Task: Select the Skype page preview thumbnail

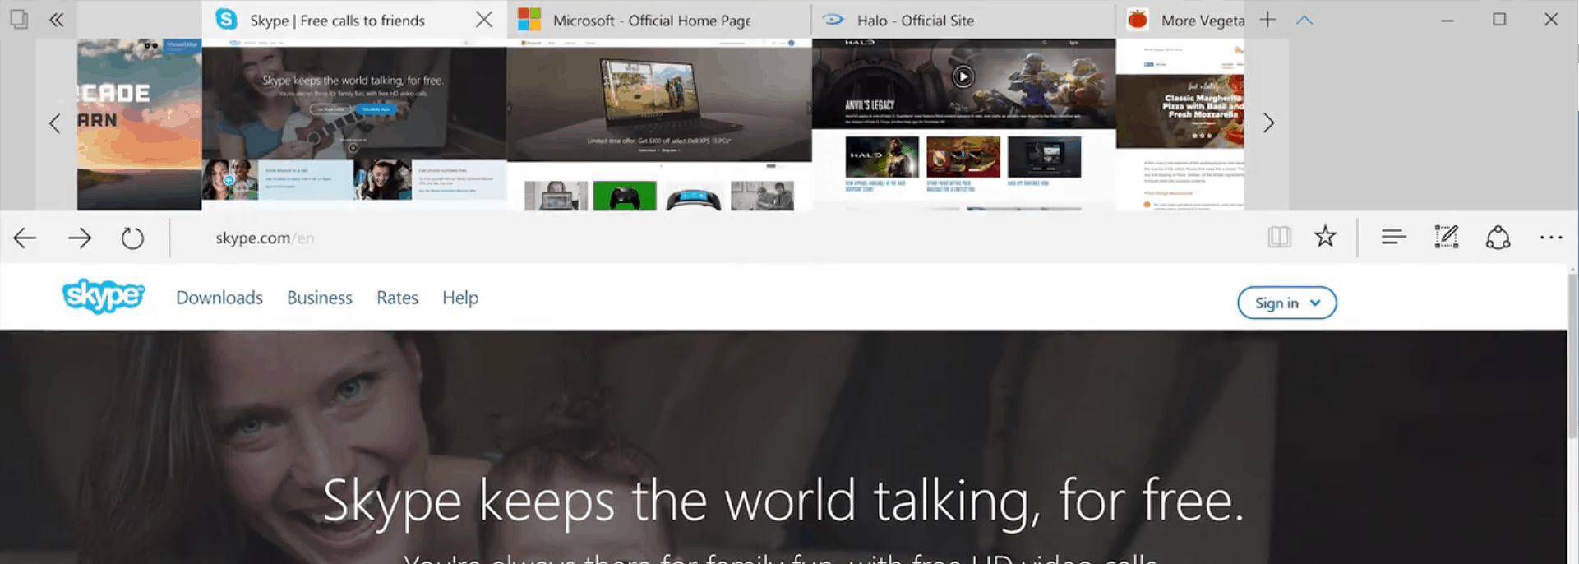Action: click(x=354, y=124)
